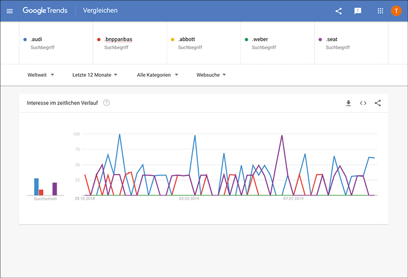The image size is (408, 278).
Task: Click the Durchschnitt label under the bars
Action: [45, 199]
